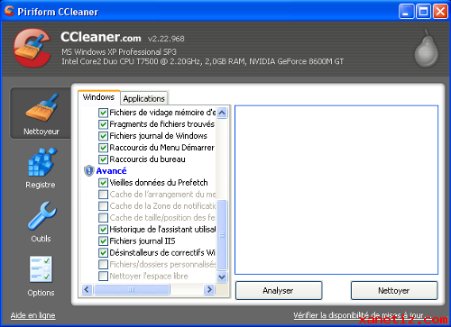Image resolution: width=451 pixels, height=327 pixels.
Task: Click the pear icon in header
Action: (427, 49)
